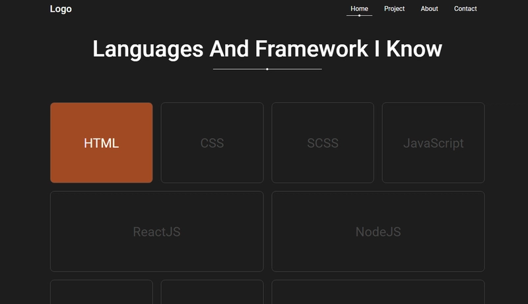Open the ReactJS skill card
Screen dimensions: 528x304
point(156,231)
